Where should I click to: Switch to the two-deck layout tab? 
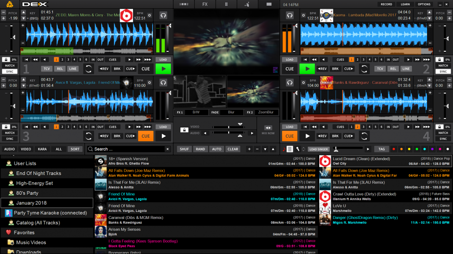coord(184,4)
